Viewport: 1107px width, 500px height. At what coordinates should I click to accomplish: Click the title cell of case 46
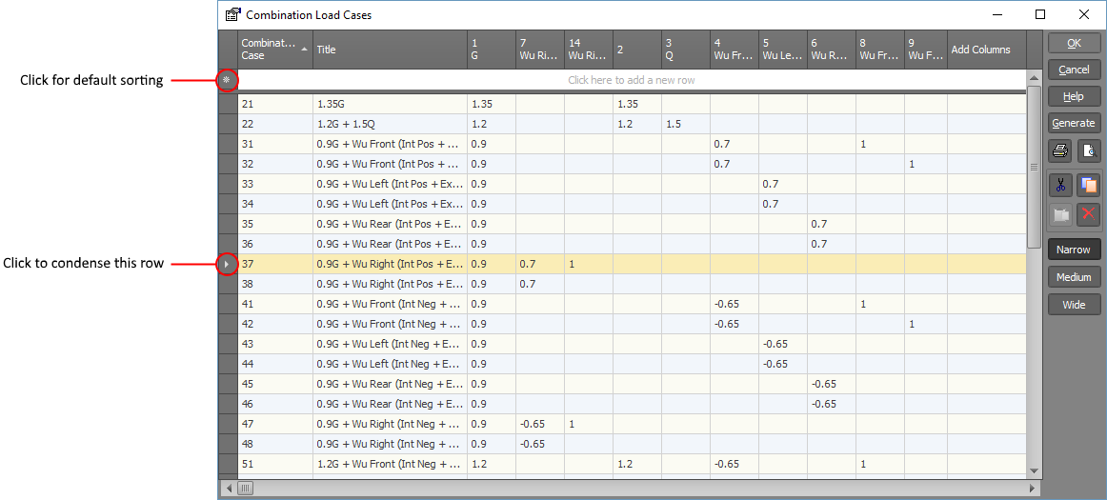coord(390,405)
